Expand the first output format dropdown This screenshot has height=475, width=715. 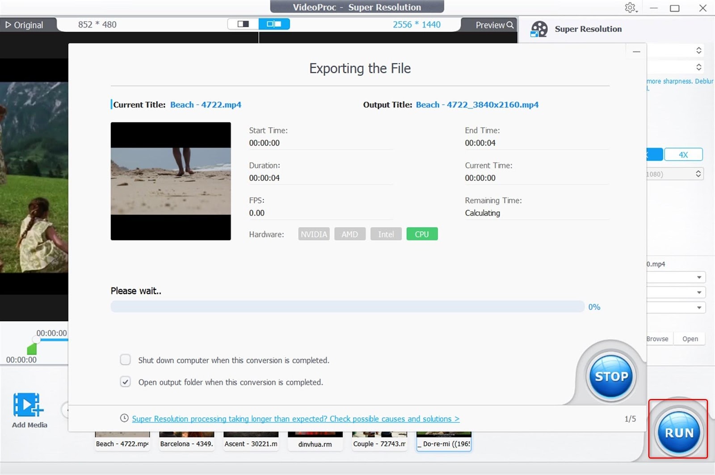700,277
